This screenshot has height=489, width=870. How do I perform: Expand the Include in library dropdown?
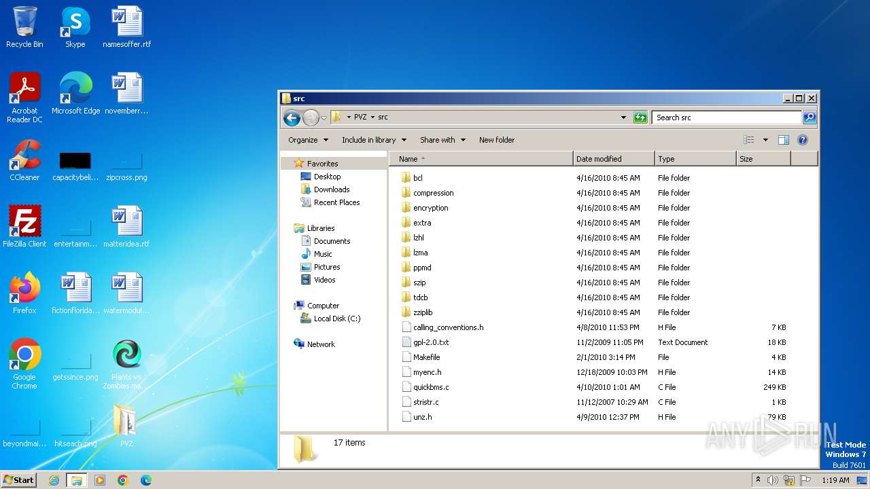pos(374,140)
